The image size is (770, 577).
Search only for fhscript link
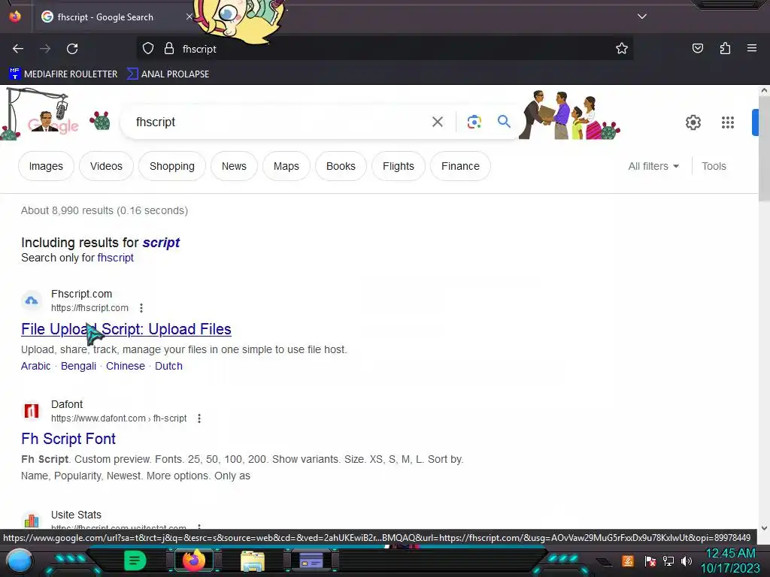pos(115,258)
